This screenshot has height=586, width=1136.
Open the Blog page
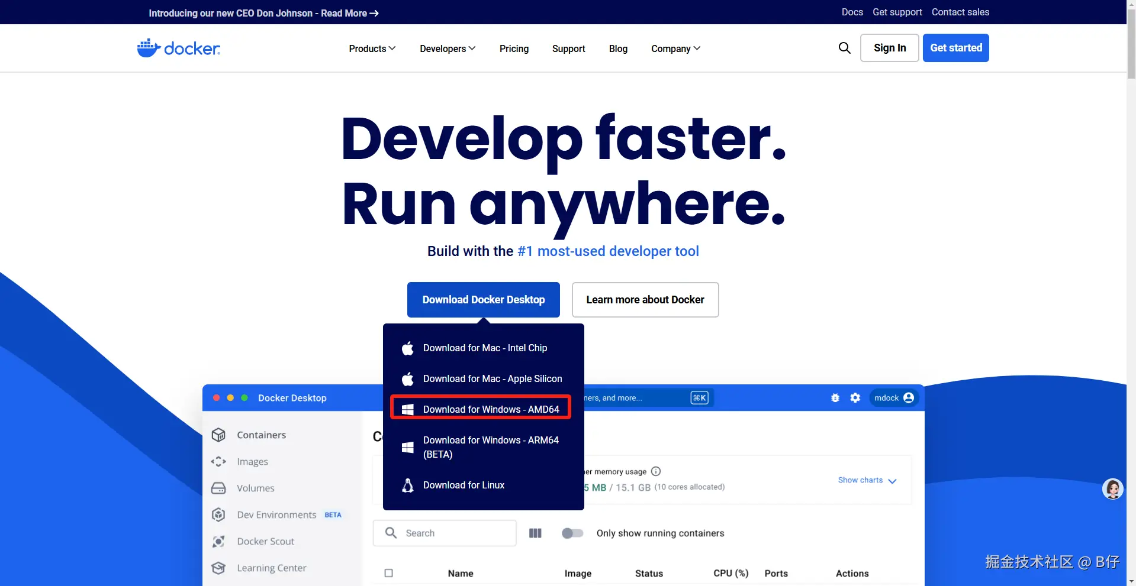coord(618,48)
